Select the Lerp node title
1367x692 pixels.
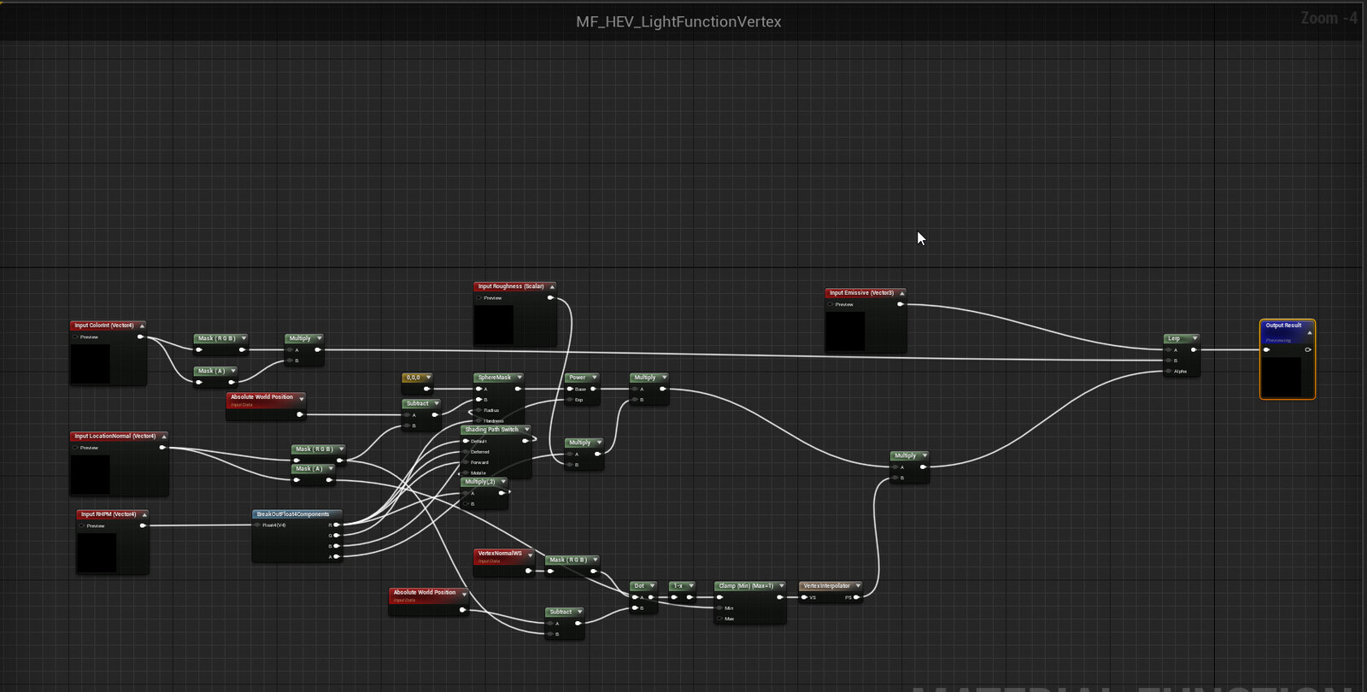(x=1174, y=338)
